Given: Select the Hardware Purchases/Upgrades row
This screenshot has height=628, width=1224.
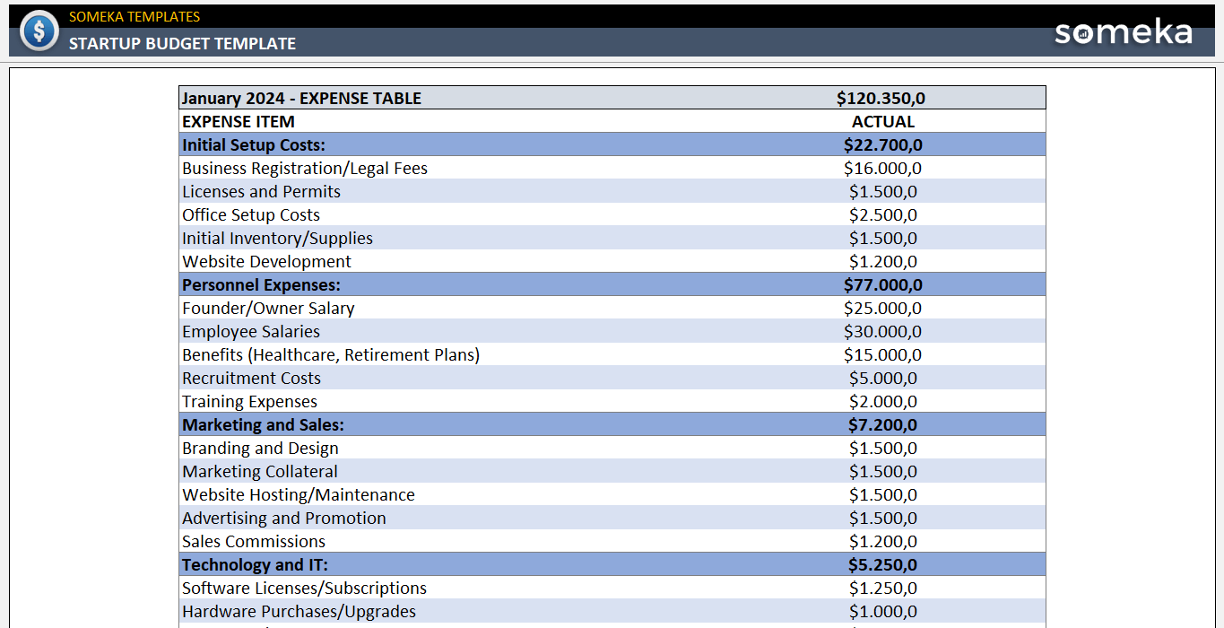Looking at the screenshot, I should coord(612,611).
